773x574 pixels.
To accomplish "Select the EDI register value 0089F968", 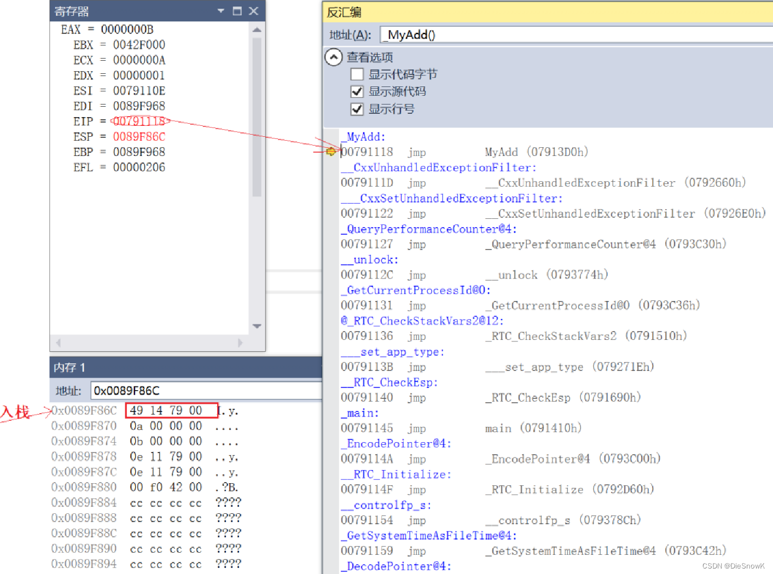I will 139,106.
